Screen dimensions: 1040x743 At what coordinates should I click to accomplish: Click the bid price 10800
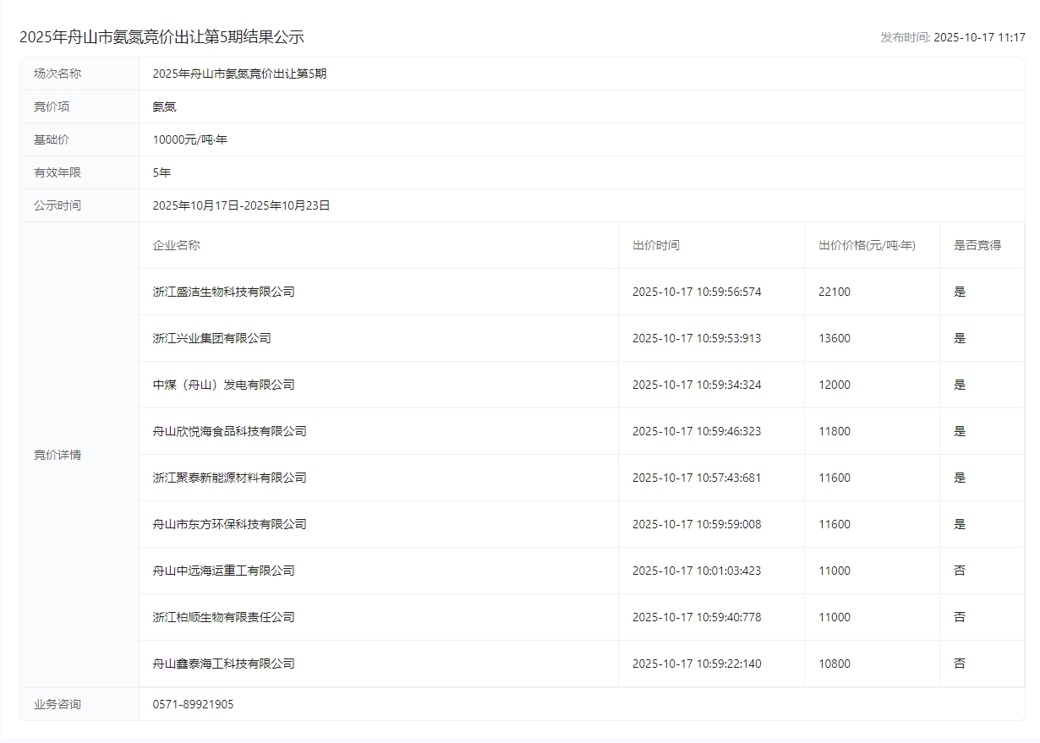coord(834,664)
